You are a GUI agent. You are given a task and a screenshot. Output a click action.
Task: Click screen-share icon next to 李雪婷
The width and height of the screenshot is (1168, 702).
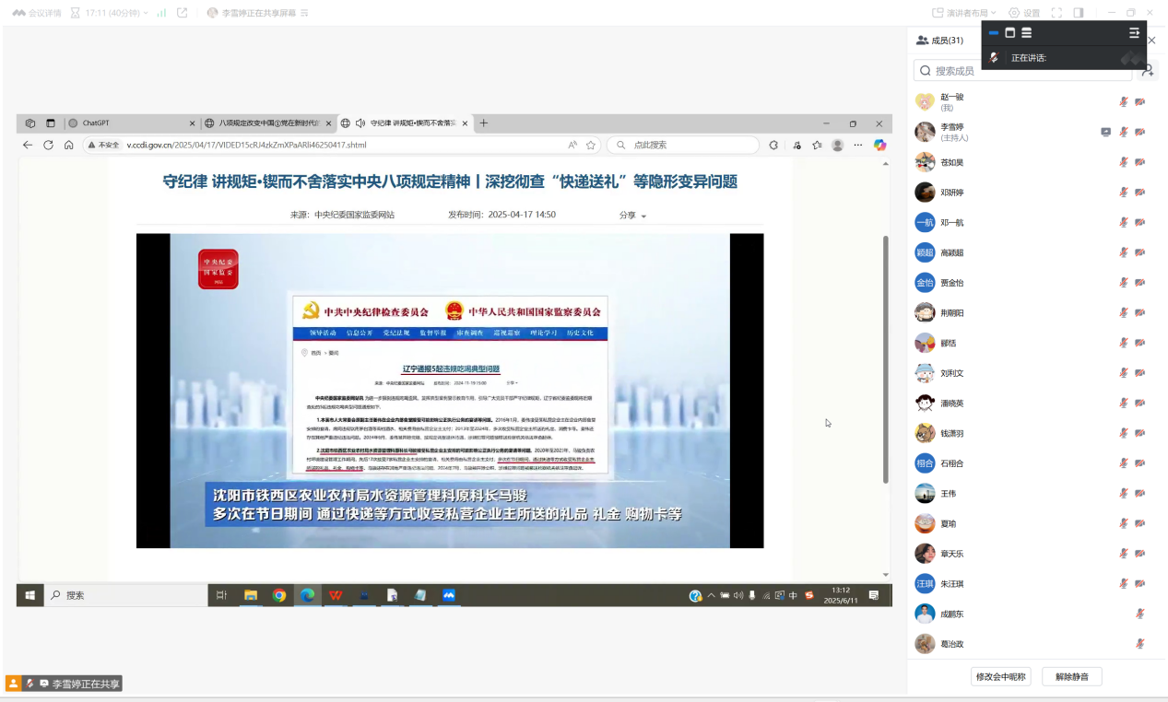1105,132
